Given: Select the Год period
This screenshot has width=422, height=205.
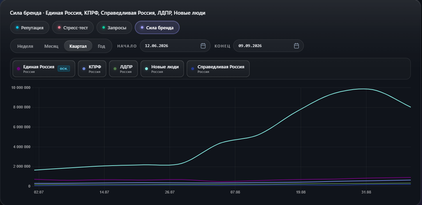Looking at the screenshot, I should point(101,46).
